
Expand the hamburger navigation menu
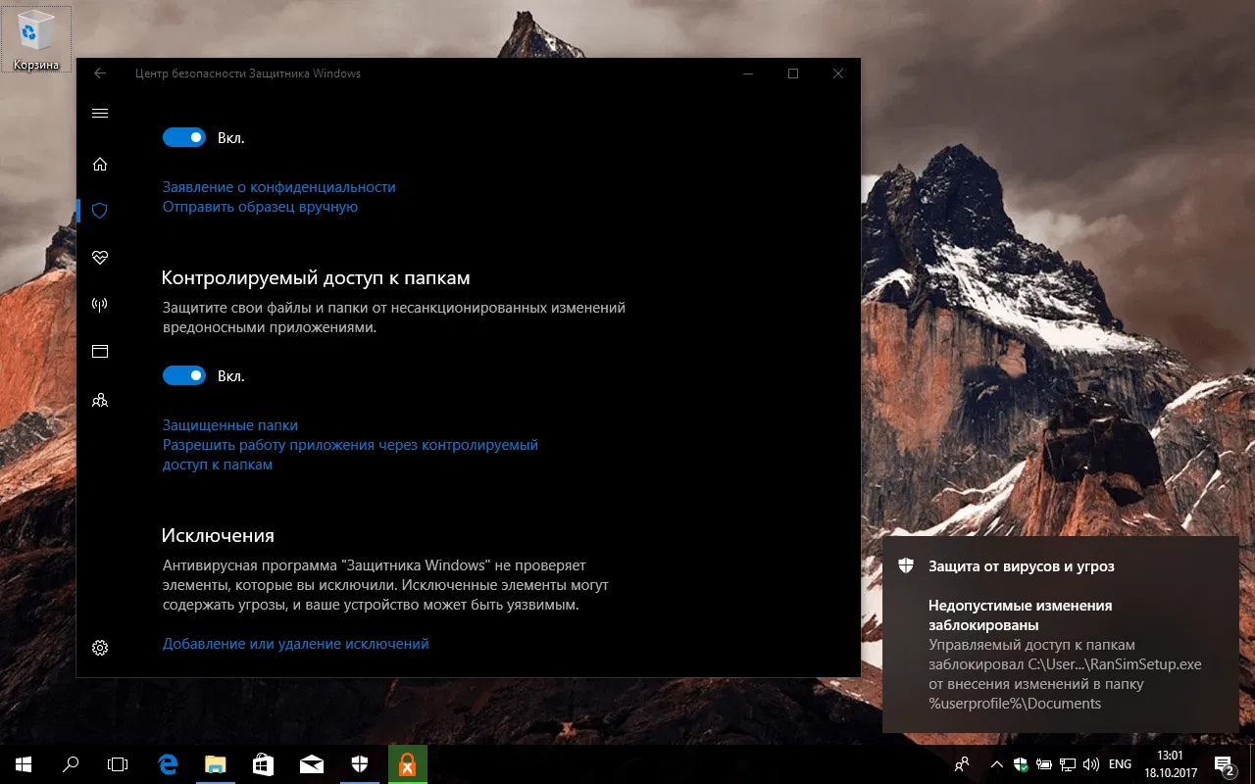(x=99, y=113)
